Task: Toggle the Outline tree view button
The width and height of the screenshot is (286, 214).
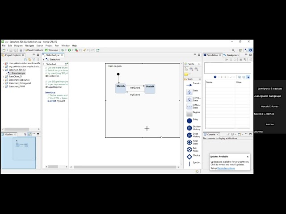Action: (x=25, y=134)
